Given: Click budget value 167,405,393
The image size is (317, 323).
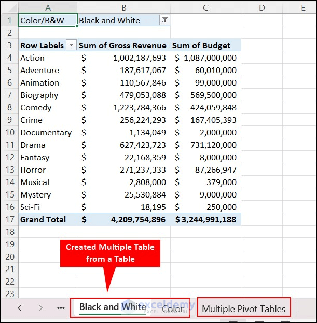Looking at the screenshot, I should pyautogui.click(x=214, y=120).
